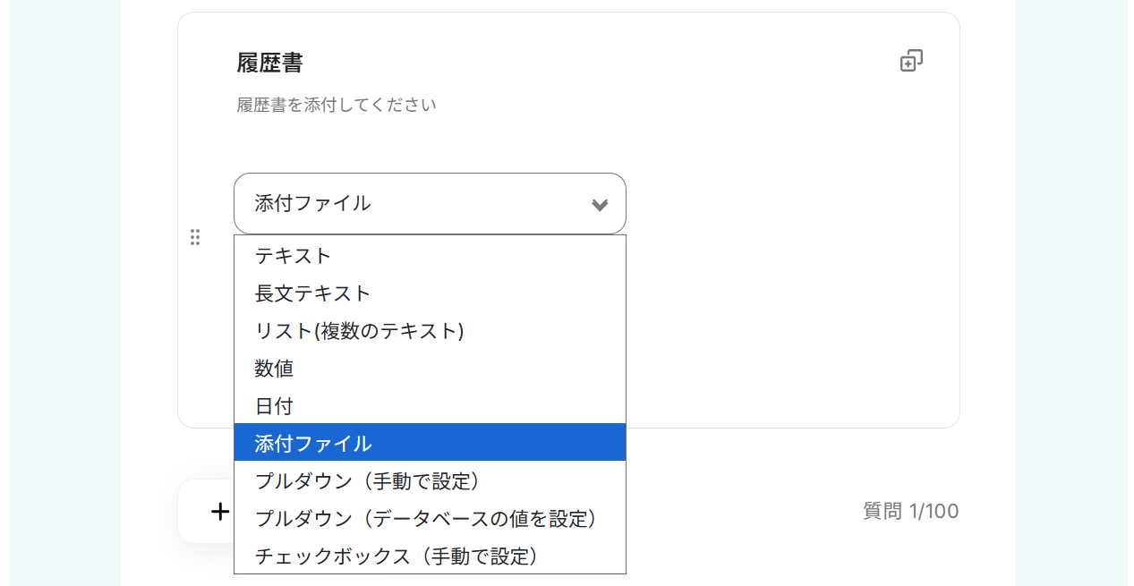Viewport: 1134px width, 586px height.
Task: Edit the 履歴書を添付してください description text
Action: 337,105
